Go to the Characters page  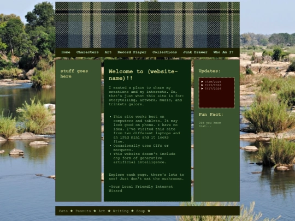(x=87, y=52)
